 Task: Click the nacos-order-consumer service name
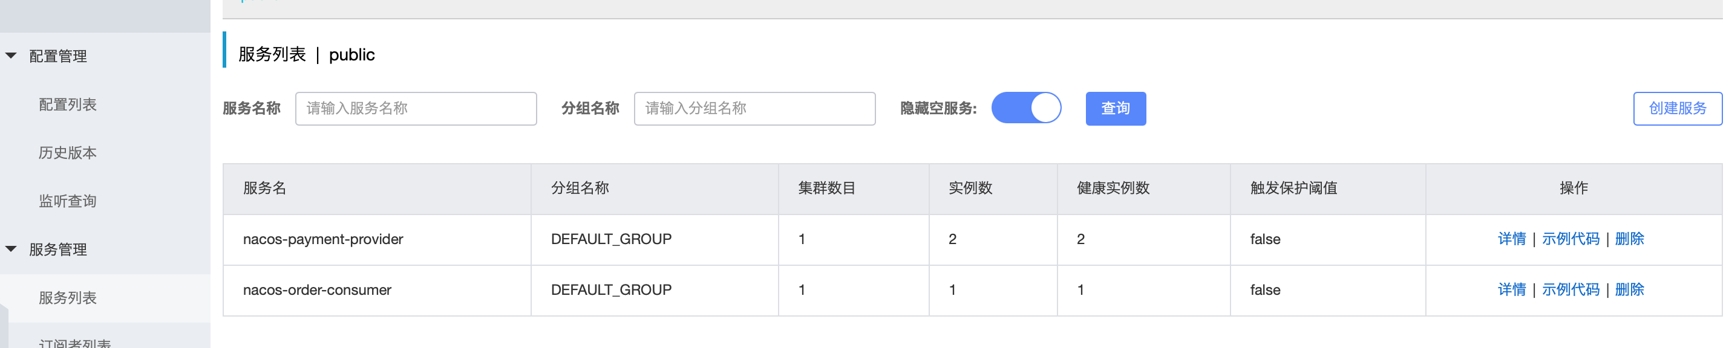click(x=317, y=291)
